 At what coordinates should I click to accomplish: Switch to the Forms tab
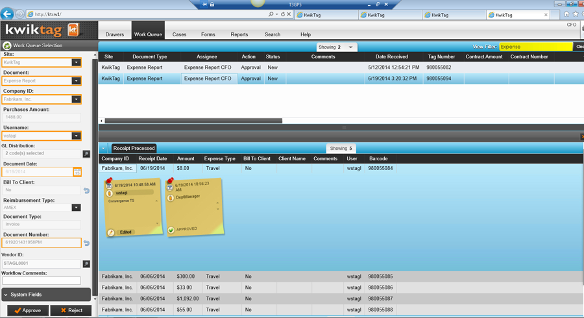208,34
